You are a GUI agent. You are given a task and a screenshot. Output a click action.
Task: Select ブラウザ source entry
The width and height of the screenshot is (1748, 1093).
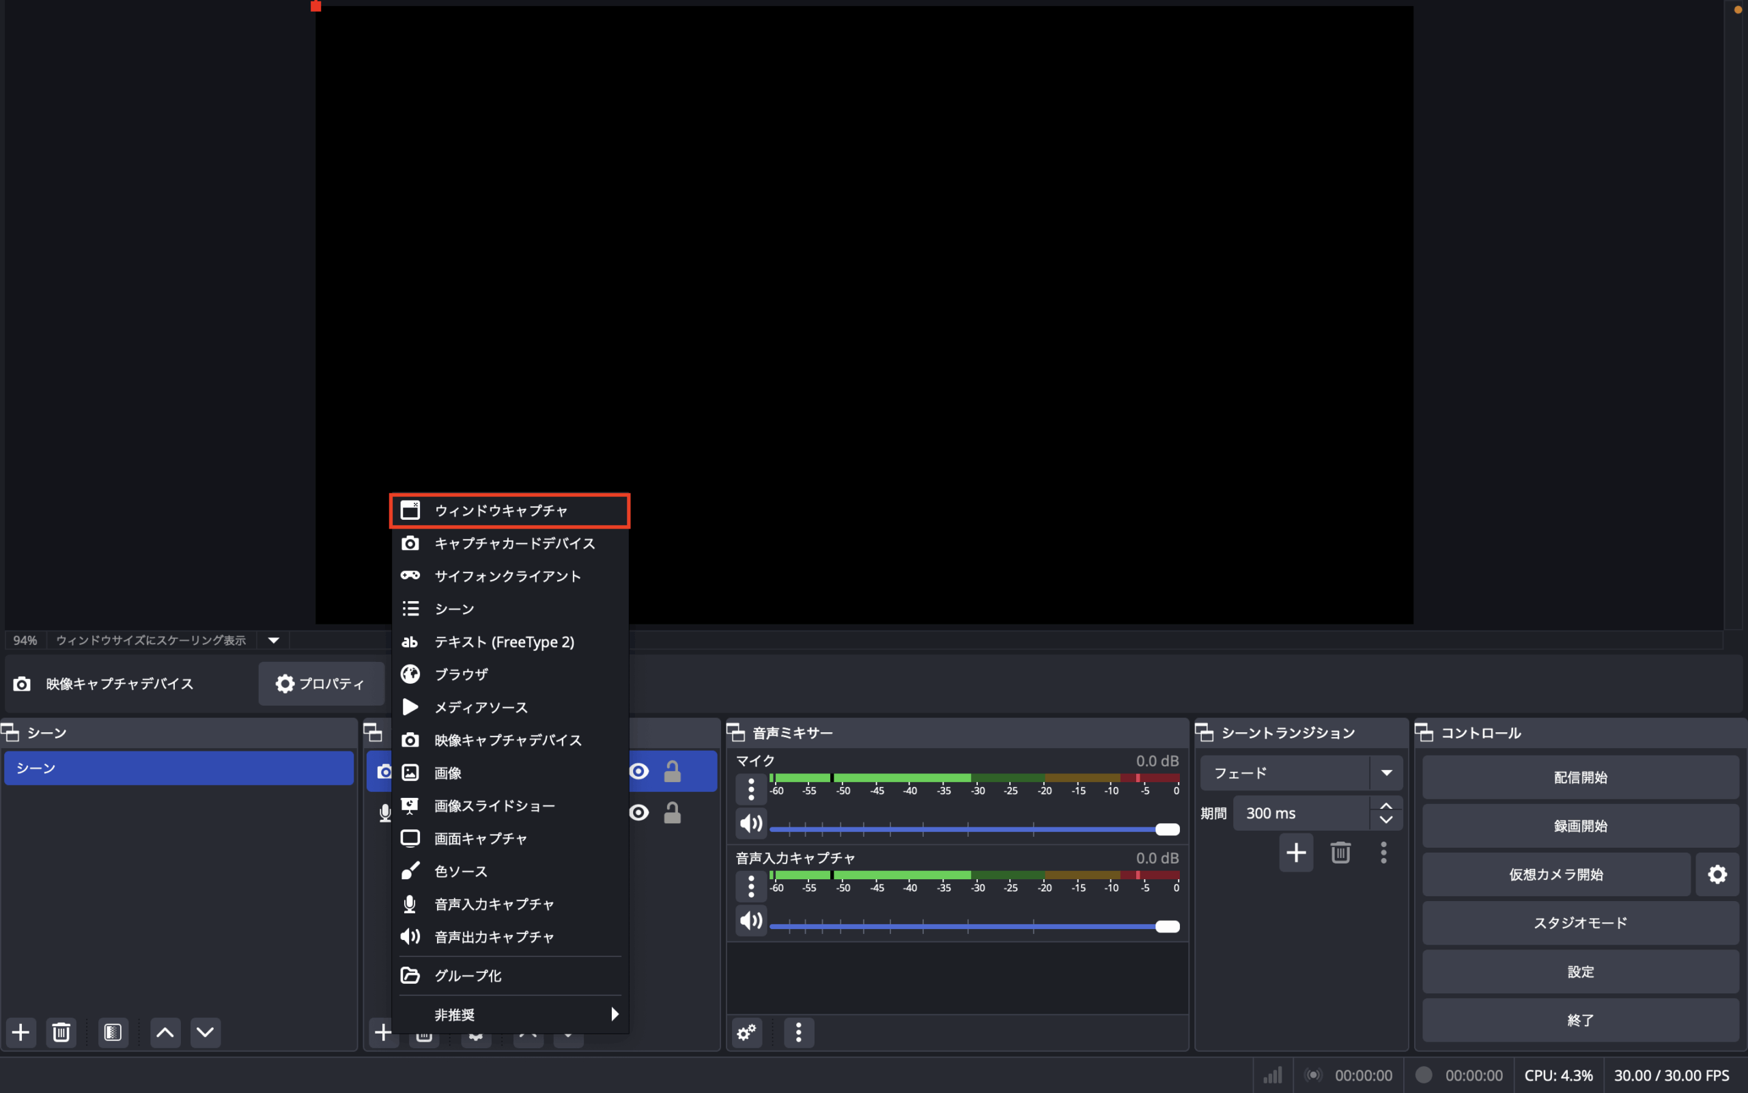pyautogui.click(x=510, y=674)
